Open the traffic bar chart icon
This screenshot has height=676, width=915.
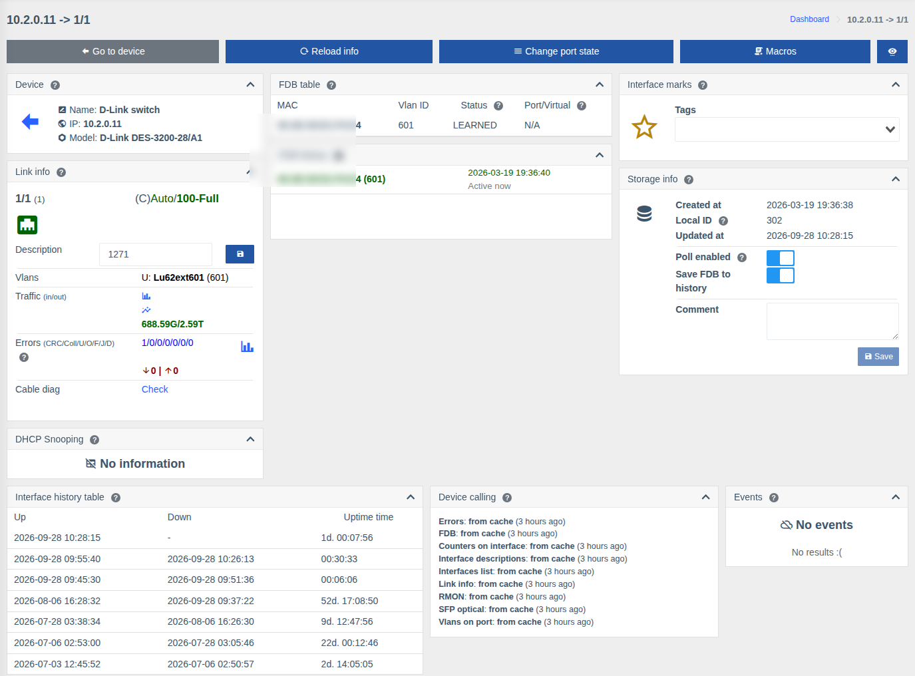click(146, 296)
